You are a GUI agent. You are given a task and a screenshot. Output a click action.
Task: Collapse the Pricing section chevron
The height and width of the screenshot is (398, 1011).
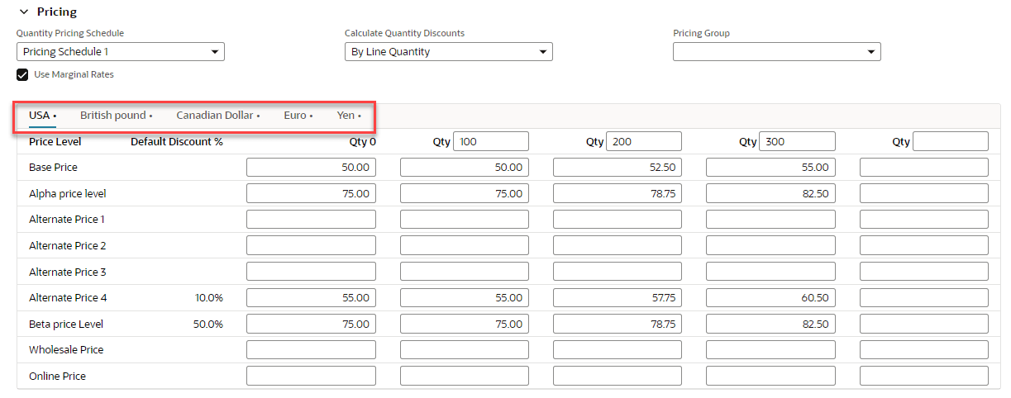pos(22,12)
